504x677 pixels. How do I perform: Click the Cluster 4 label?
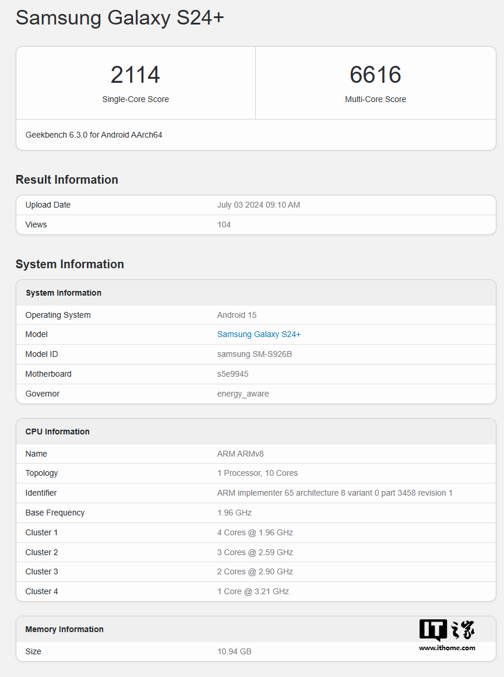[41, 591]
